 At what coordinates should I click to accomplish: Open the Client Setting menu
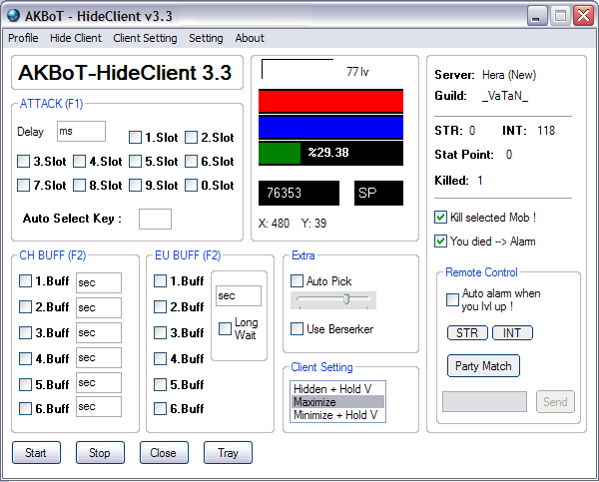145,38
